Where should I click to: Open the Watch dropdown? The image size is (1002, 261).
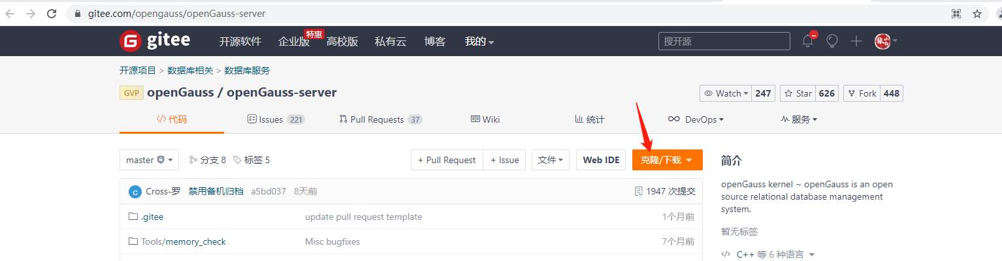tap(726, 93)
